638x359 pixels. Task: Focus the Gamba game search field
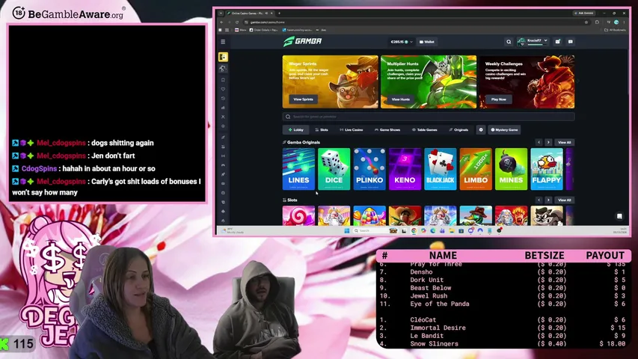tap(429, 117)
